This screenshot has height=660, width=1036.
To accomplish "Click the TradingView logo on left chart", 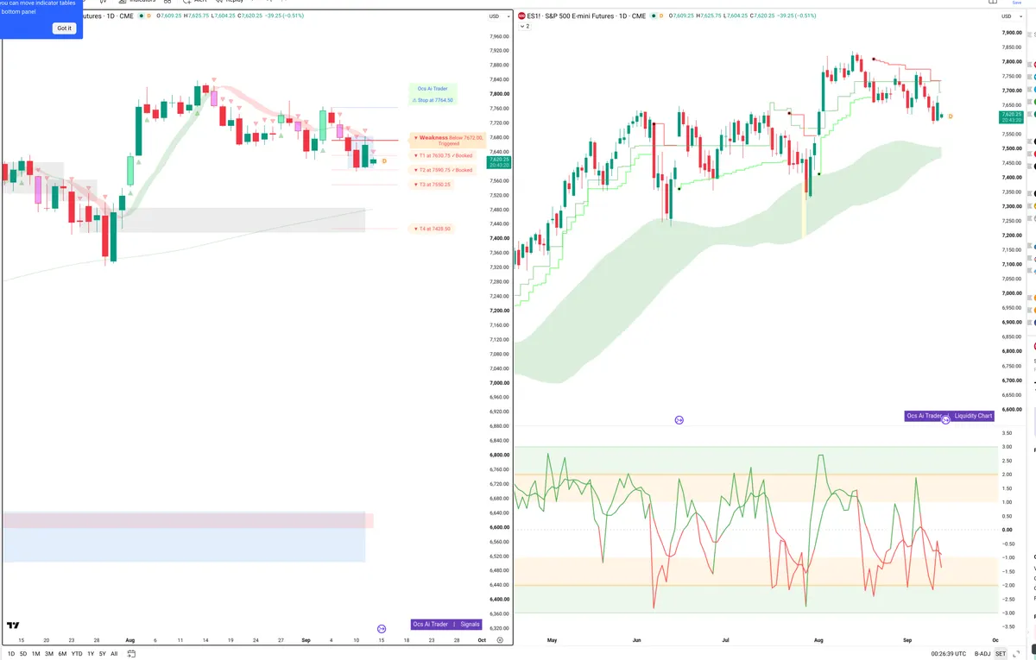I will tap(13, 625).
